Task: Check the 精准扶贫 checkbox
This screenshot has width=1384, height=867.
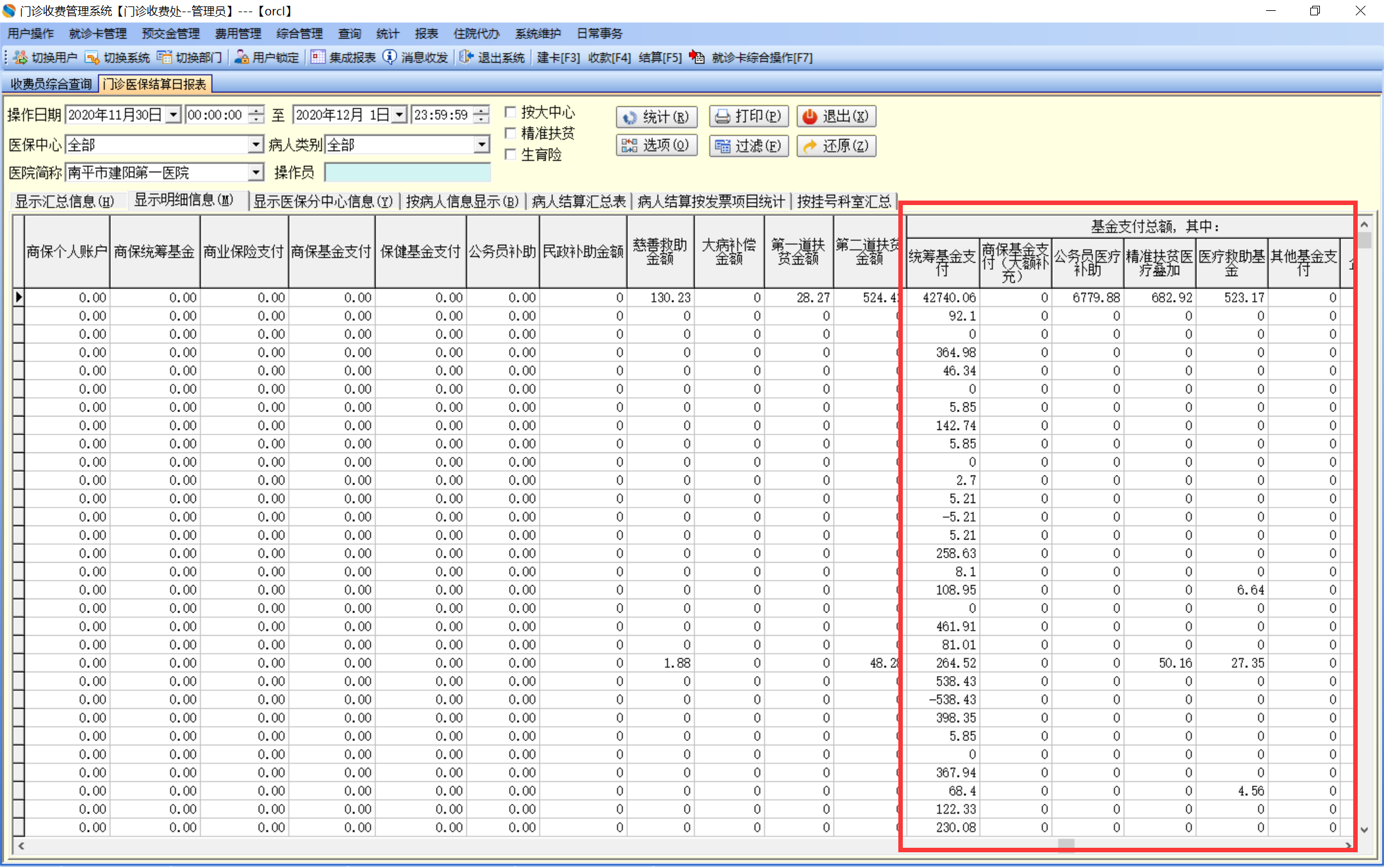Action: pyautogui.click(x=511, y=133)
